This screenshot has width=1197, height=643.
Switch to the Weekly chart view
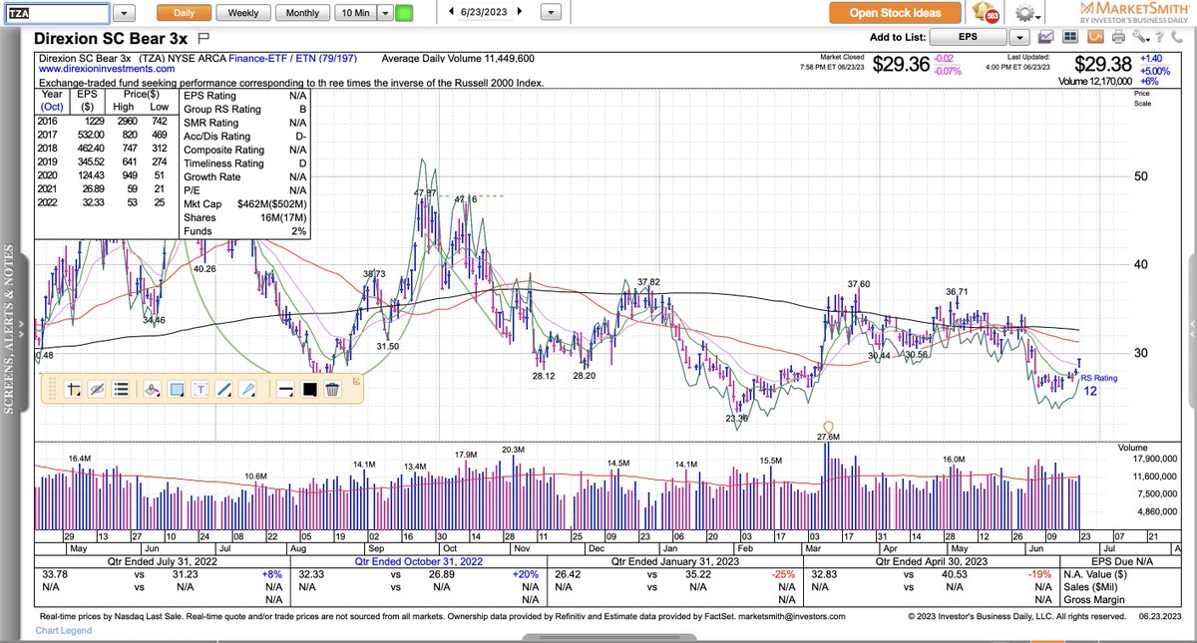[x=242, y=13]
